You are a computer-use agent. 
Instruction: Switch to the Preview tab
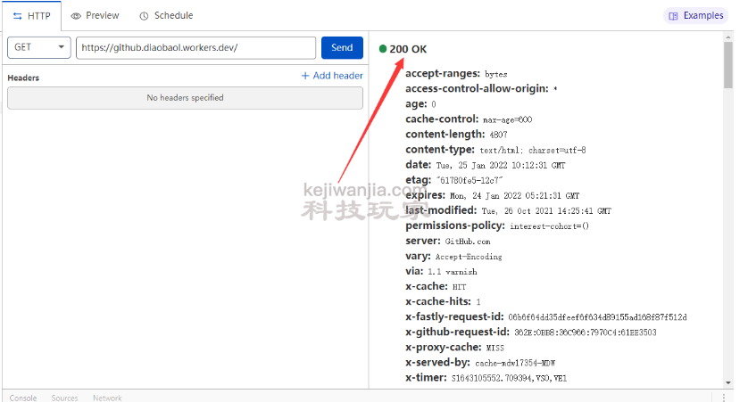point(95,16)
